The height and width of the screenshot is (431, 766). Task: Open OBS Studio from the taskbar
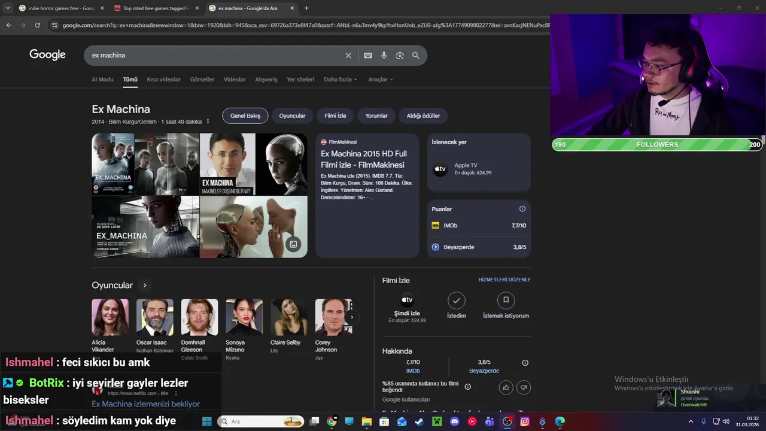(507, 421)
